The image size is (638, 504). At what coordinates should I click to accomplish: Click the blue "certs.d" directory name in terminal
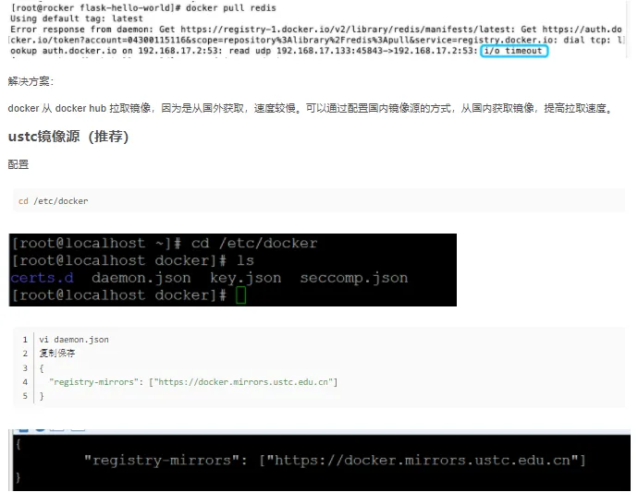click(x=42, y=278)
